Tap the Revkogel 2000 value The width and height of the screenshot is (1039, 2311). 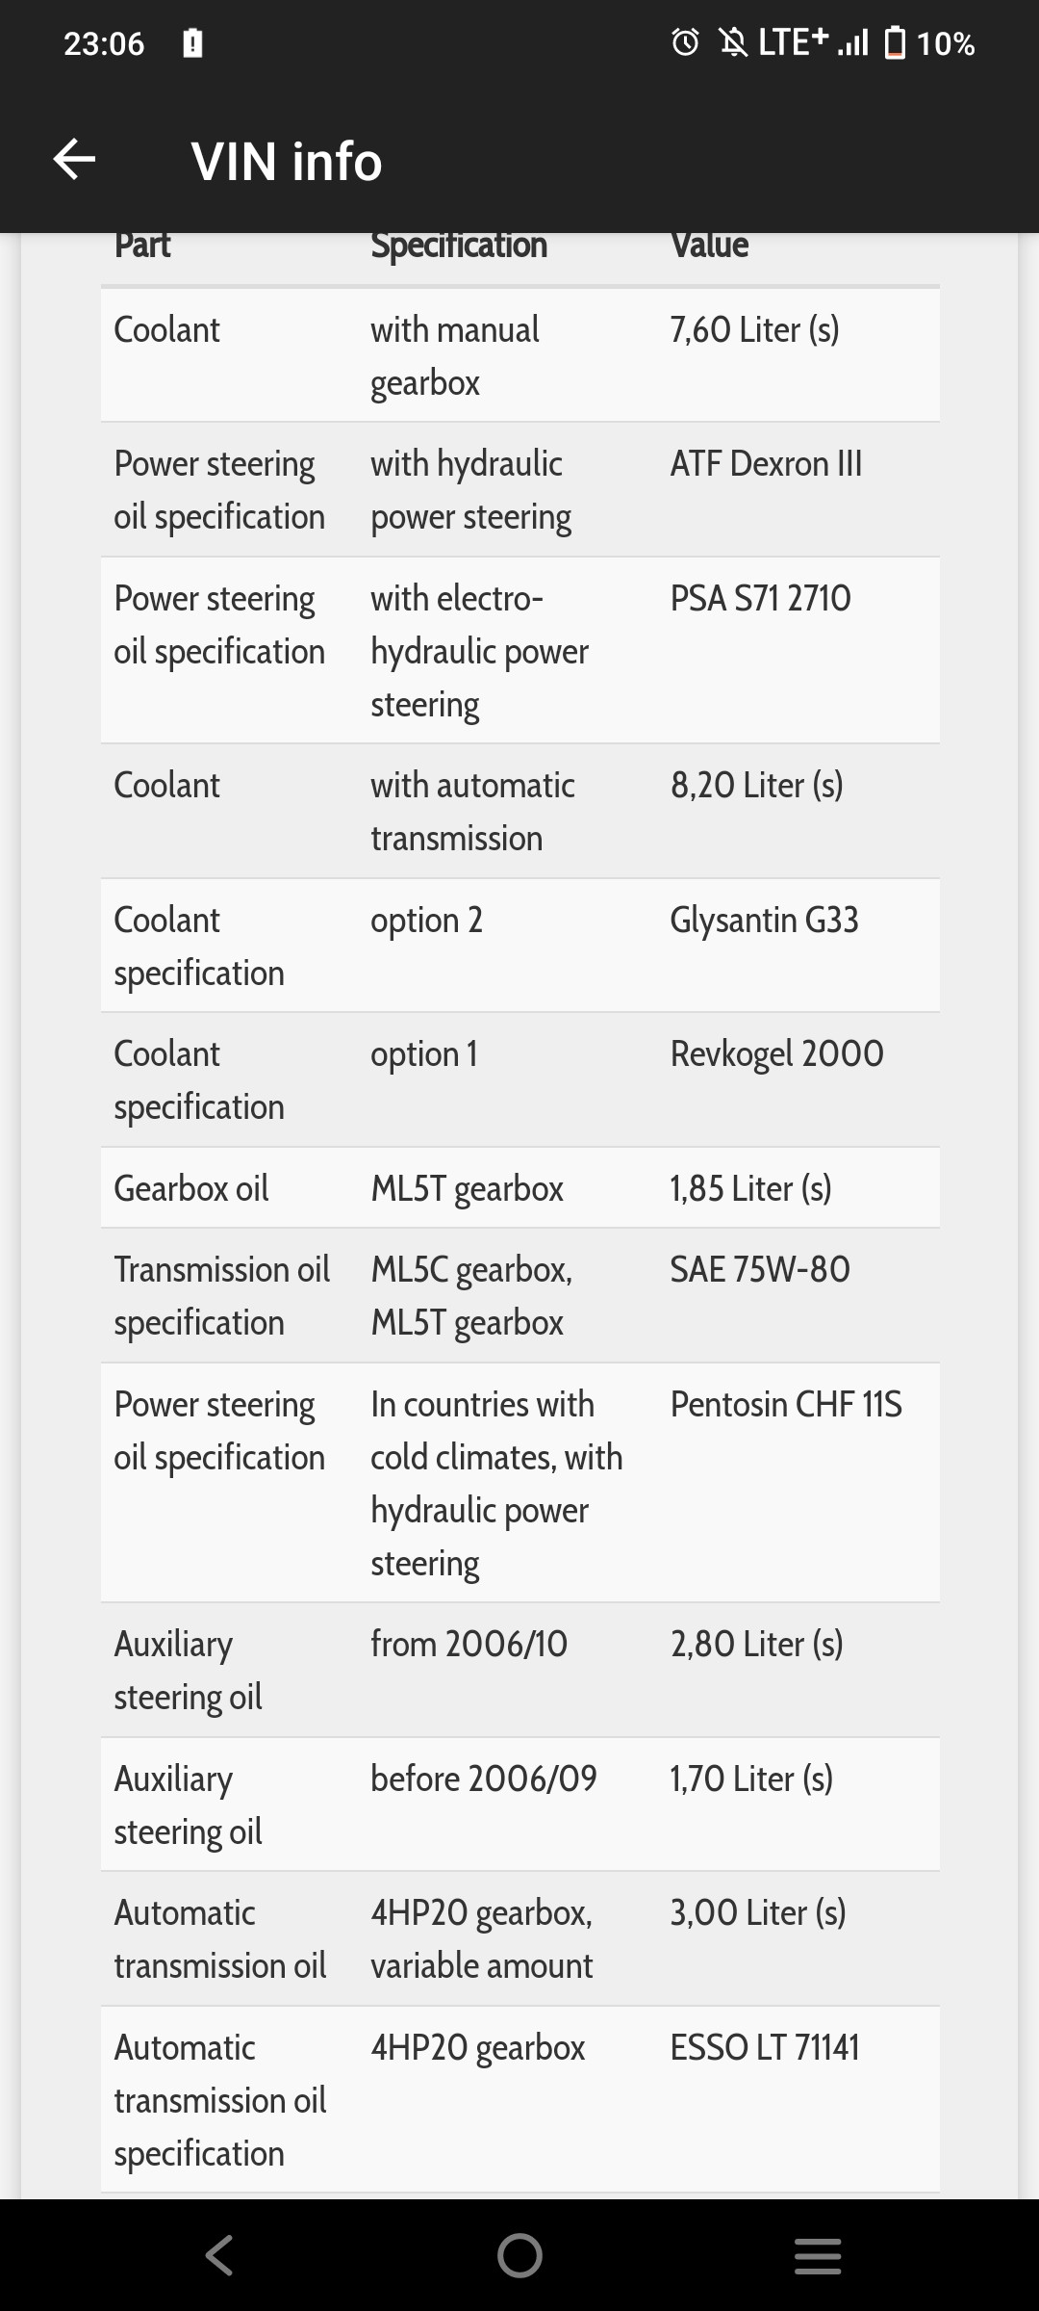776,1054
